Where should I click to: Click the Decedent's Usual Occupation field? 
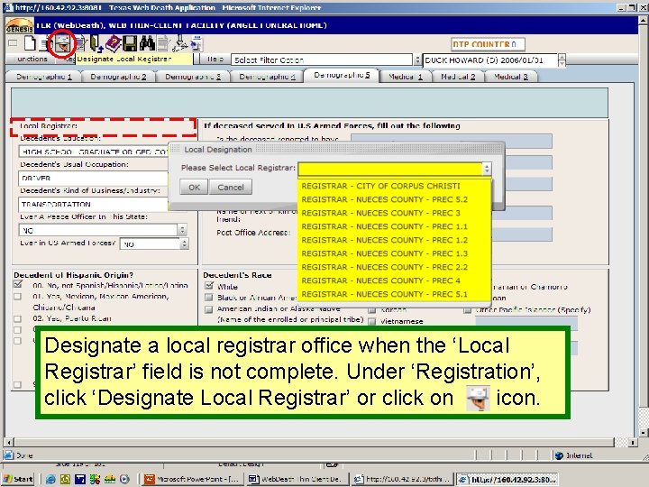point(94,178)
